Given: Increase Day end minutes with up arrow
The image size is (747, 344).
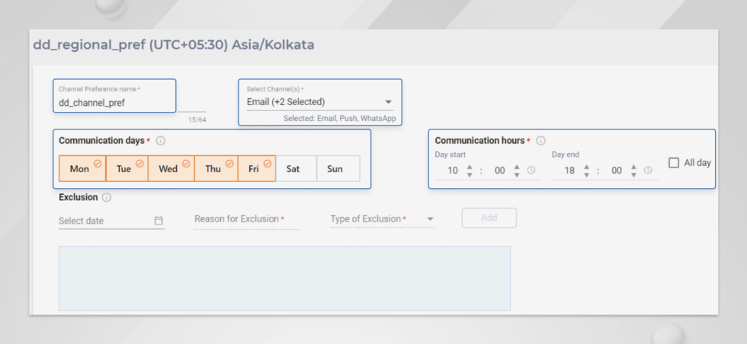Looking at the screenshot, I should pyautogui.click(x=633, y=167).
